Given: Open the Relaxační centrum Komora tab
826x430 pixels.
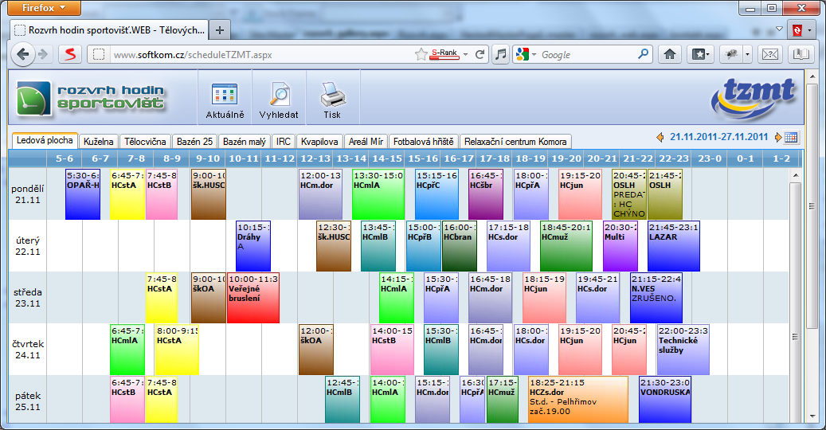Looking at the screenshot, I should 515,141.
